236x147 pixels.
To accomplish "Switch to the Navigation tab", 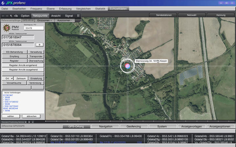I will point(106,126).
